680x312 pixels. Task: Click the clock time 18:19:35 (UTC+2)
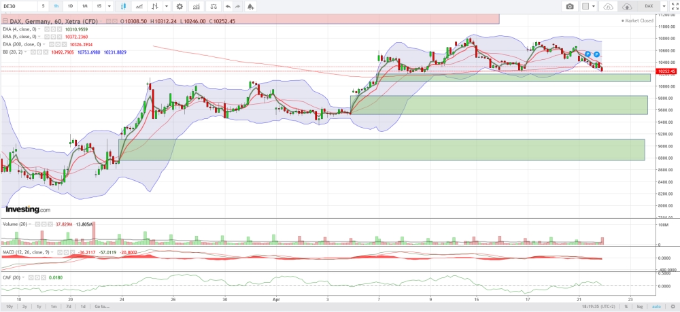pyautogui.click(x=597, y=307)
